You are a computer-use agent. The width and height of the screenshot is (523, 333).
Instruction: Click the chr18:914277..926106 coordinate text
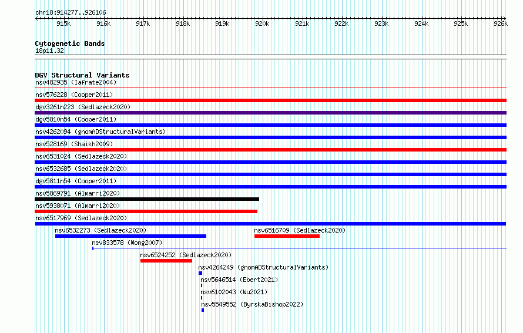(71, 12)
